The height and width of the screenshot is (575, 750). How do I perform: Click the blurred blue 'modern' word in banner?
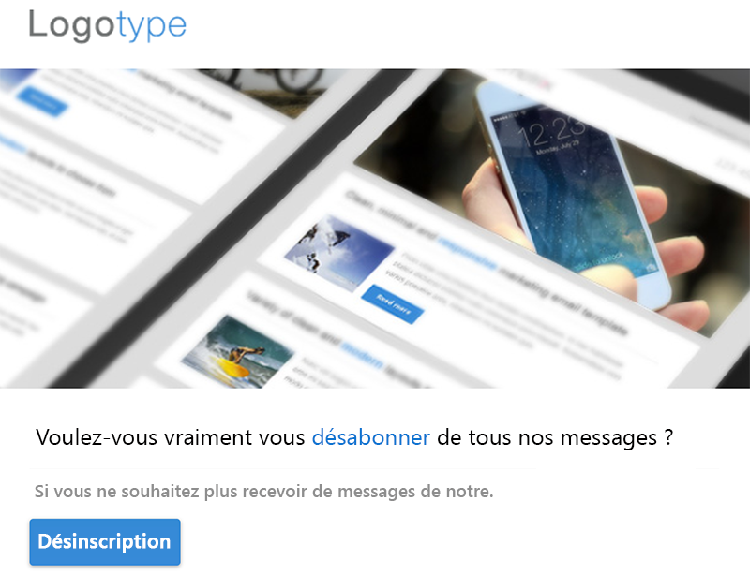pyautogui.click(x=362, y=355)
